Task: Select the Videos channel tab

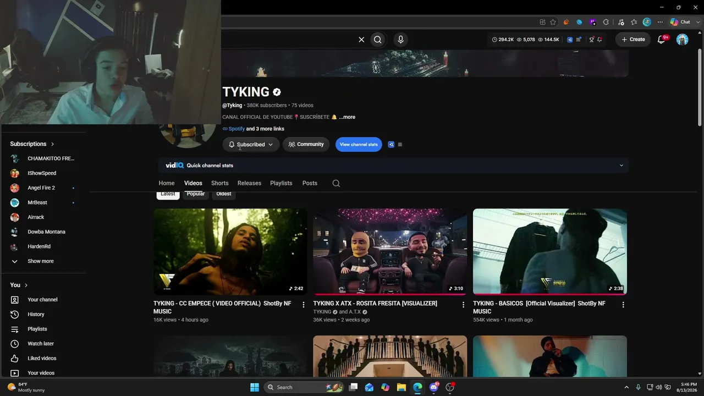Action: 193,183
